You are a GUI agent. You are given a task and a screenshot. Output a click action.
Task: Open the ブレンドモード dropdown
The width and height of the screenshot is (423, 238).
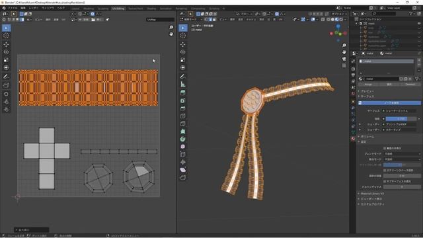(402, 154)
